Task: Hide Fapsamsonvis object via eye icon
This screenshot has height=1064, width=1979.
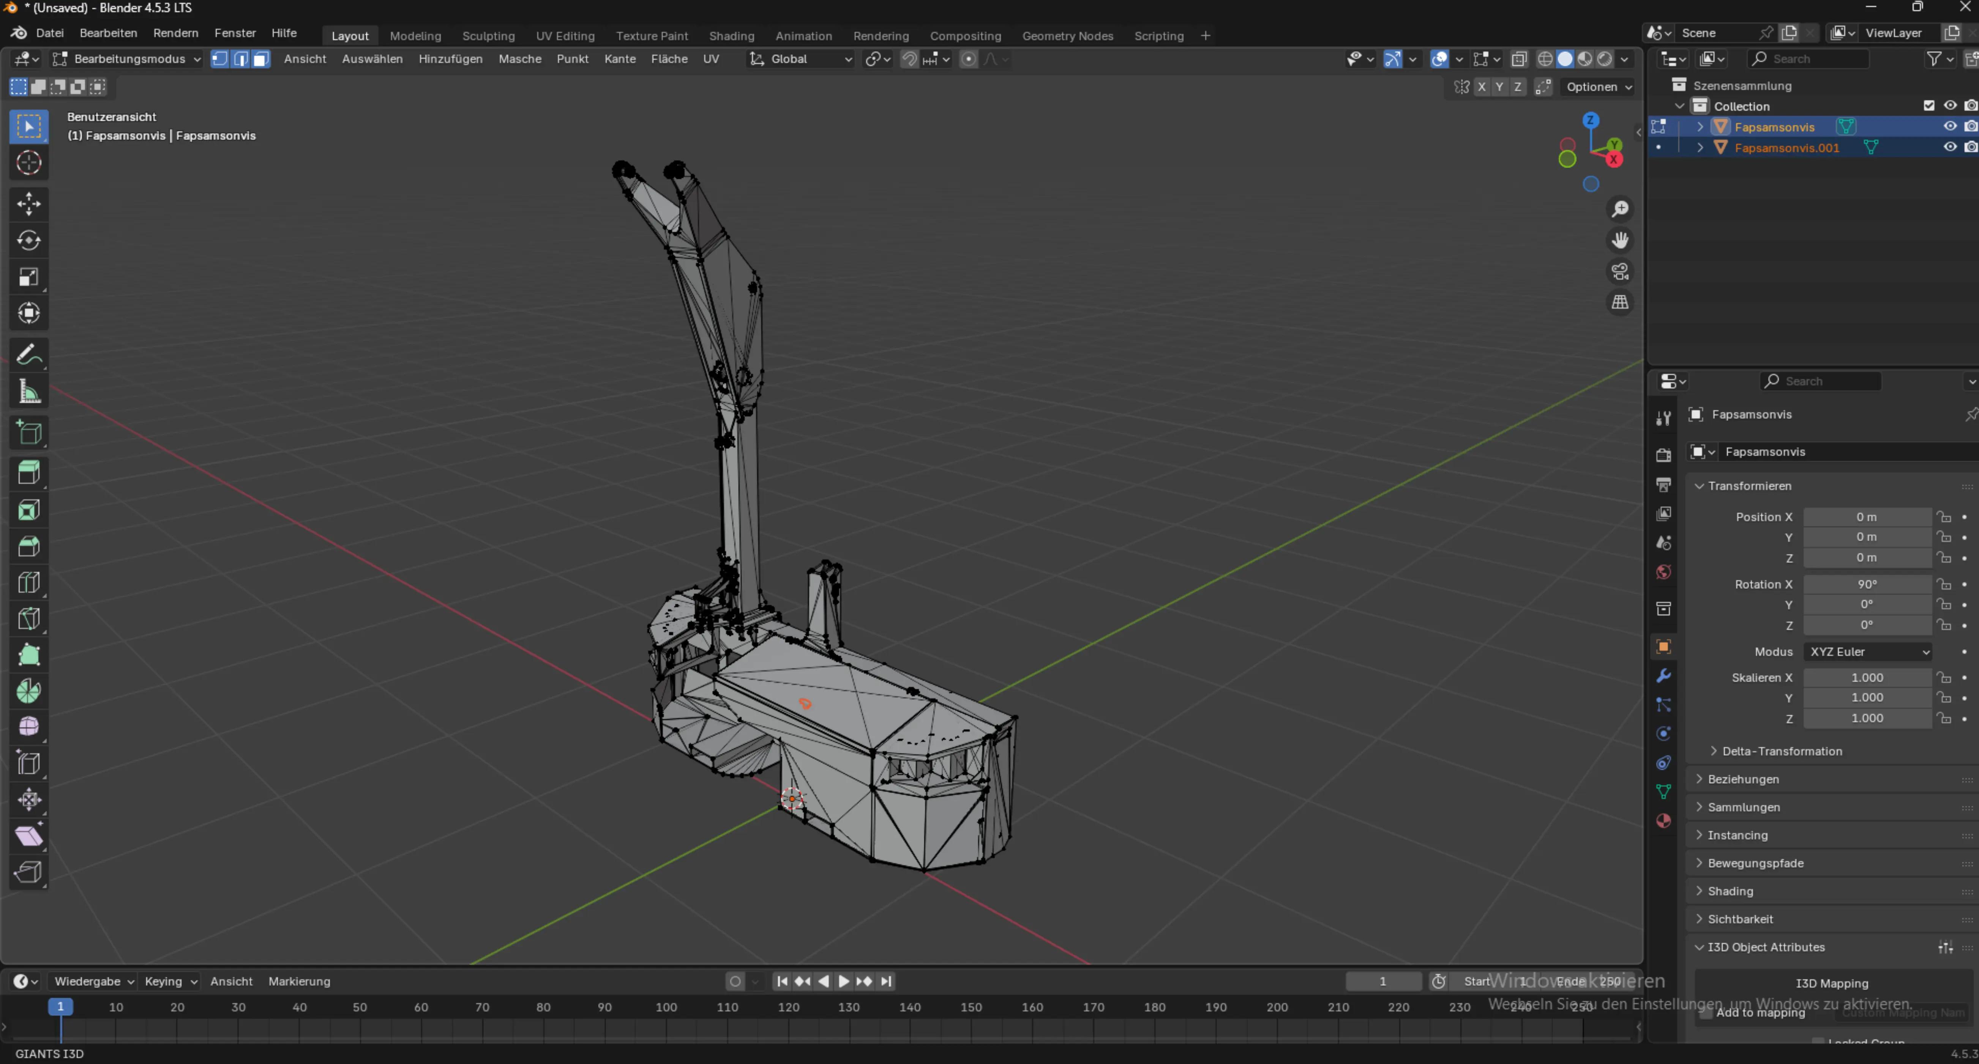Action: [x=1950, y=127]
